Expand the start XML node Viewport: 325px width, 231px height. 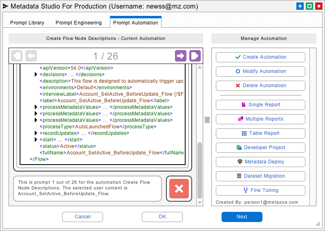coord(36,140)
